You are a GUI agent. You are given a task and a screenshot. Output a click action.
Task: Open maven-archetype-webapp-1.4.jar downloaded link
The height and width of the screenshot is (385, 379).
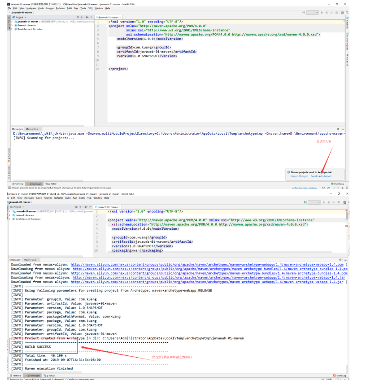[x=207, y=282]
